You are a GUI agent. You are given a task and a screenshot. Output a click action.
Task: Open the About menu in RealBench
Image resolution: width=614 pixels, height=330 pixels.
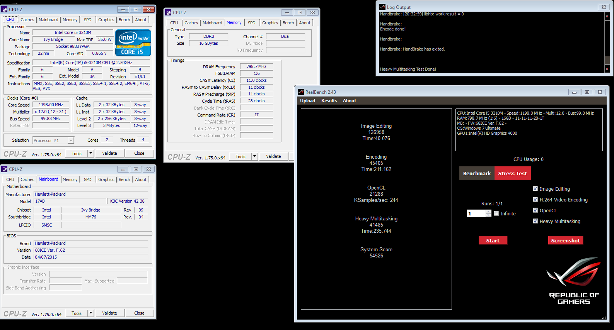[350, 101]
